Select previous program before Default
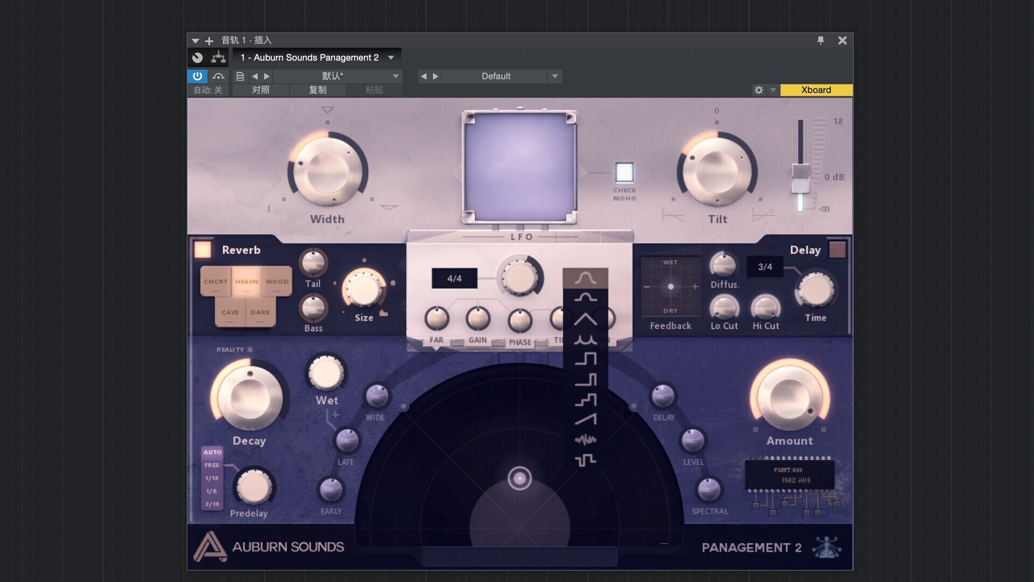Viewport: 1034px width, 582px height. click(x=423, y=76)
